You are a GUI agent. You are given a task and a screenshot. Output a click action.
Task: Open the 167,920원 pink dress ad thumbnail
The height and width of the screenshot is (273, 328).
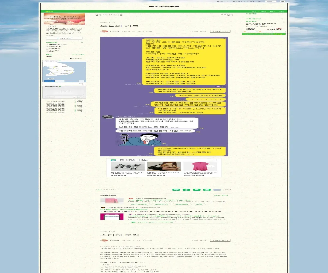[200, 166]
